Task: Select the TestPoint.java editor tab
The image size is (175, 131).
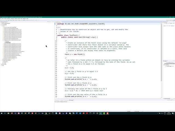Action: click(x=58, y=22)
